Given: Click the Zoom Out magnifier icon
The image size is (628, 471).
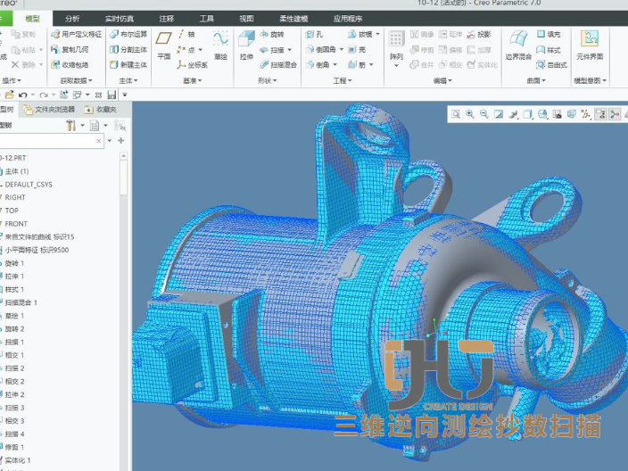Looking at the screenshot, I should tap(483, 114).
